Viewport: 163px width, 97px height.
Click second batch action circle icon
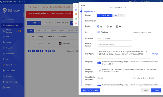(x=34, y=51)
